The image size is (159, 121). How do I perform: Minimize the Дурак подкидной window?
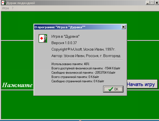coord(148,3)
